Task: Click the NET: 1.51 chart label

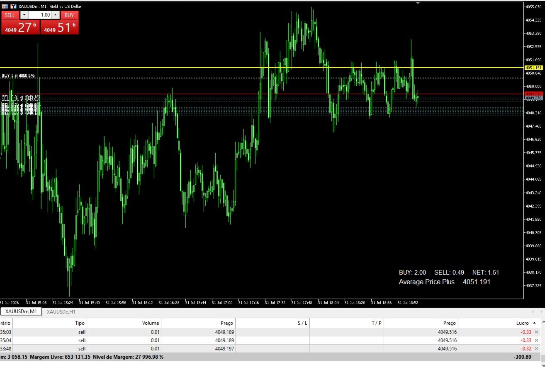Action: pos(486,273)
